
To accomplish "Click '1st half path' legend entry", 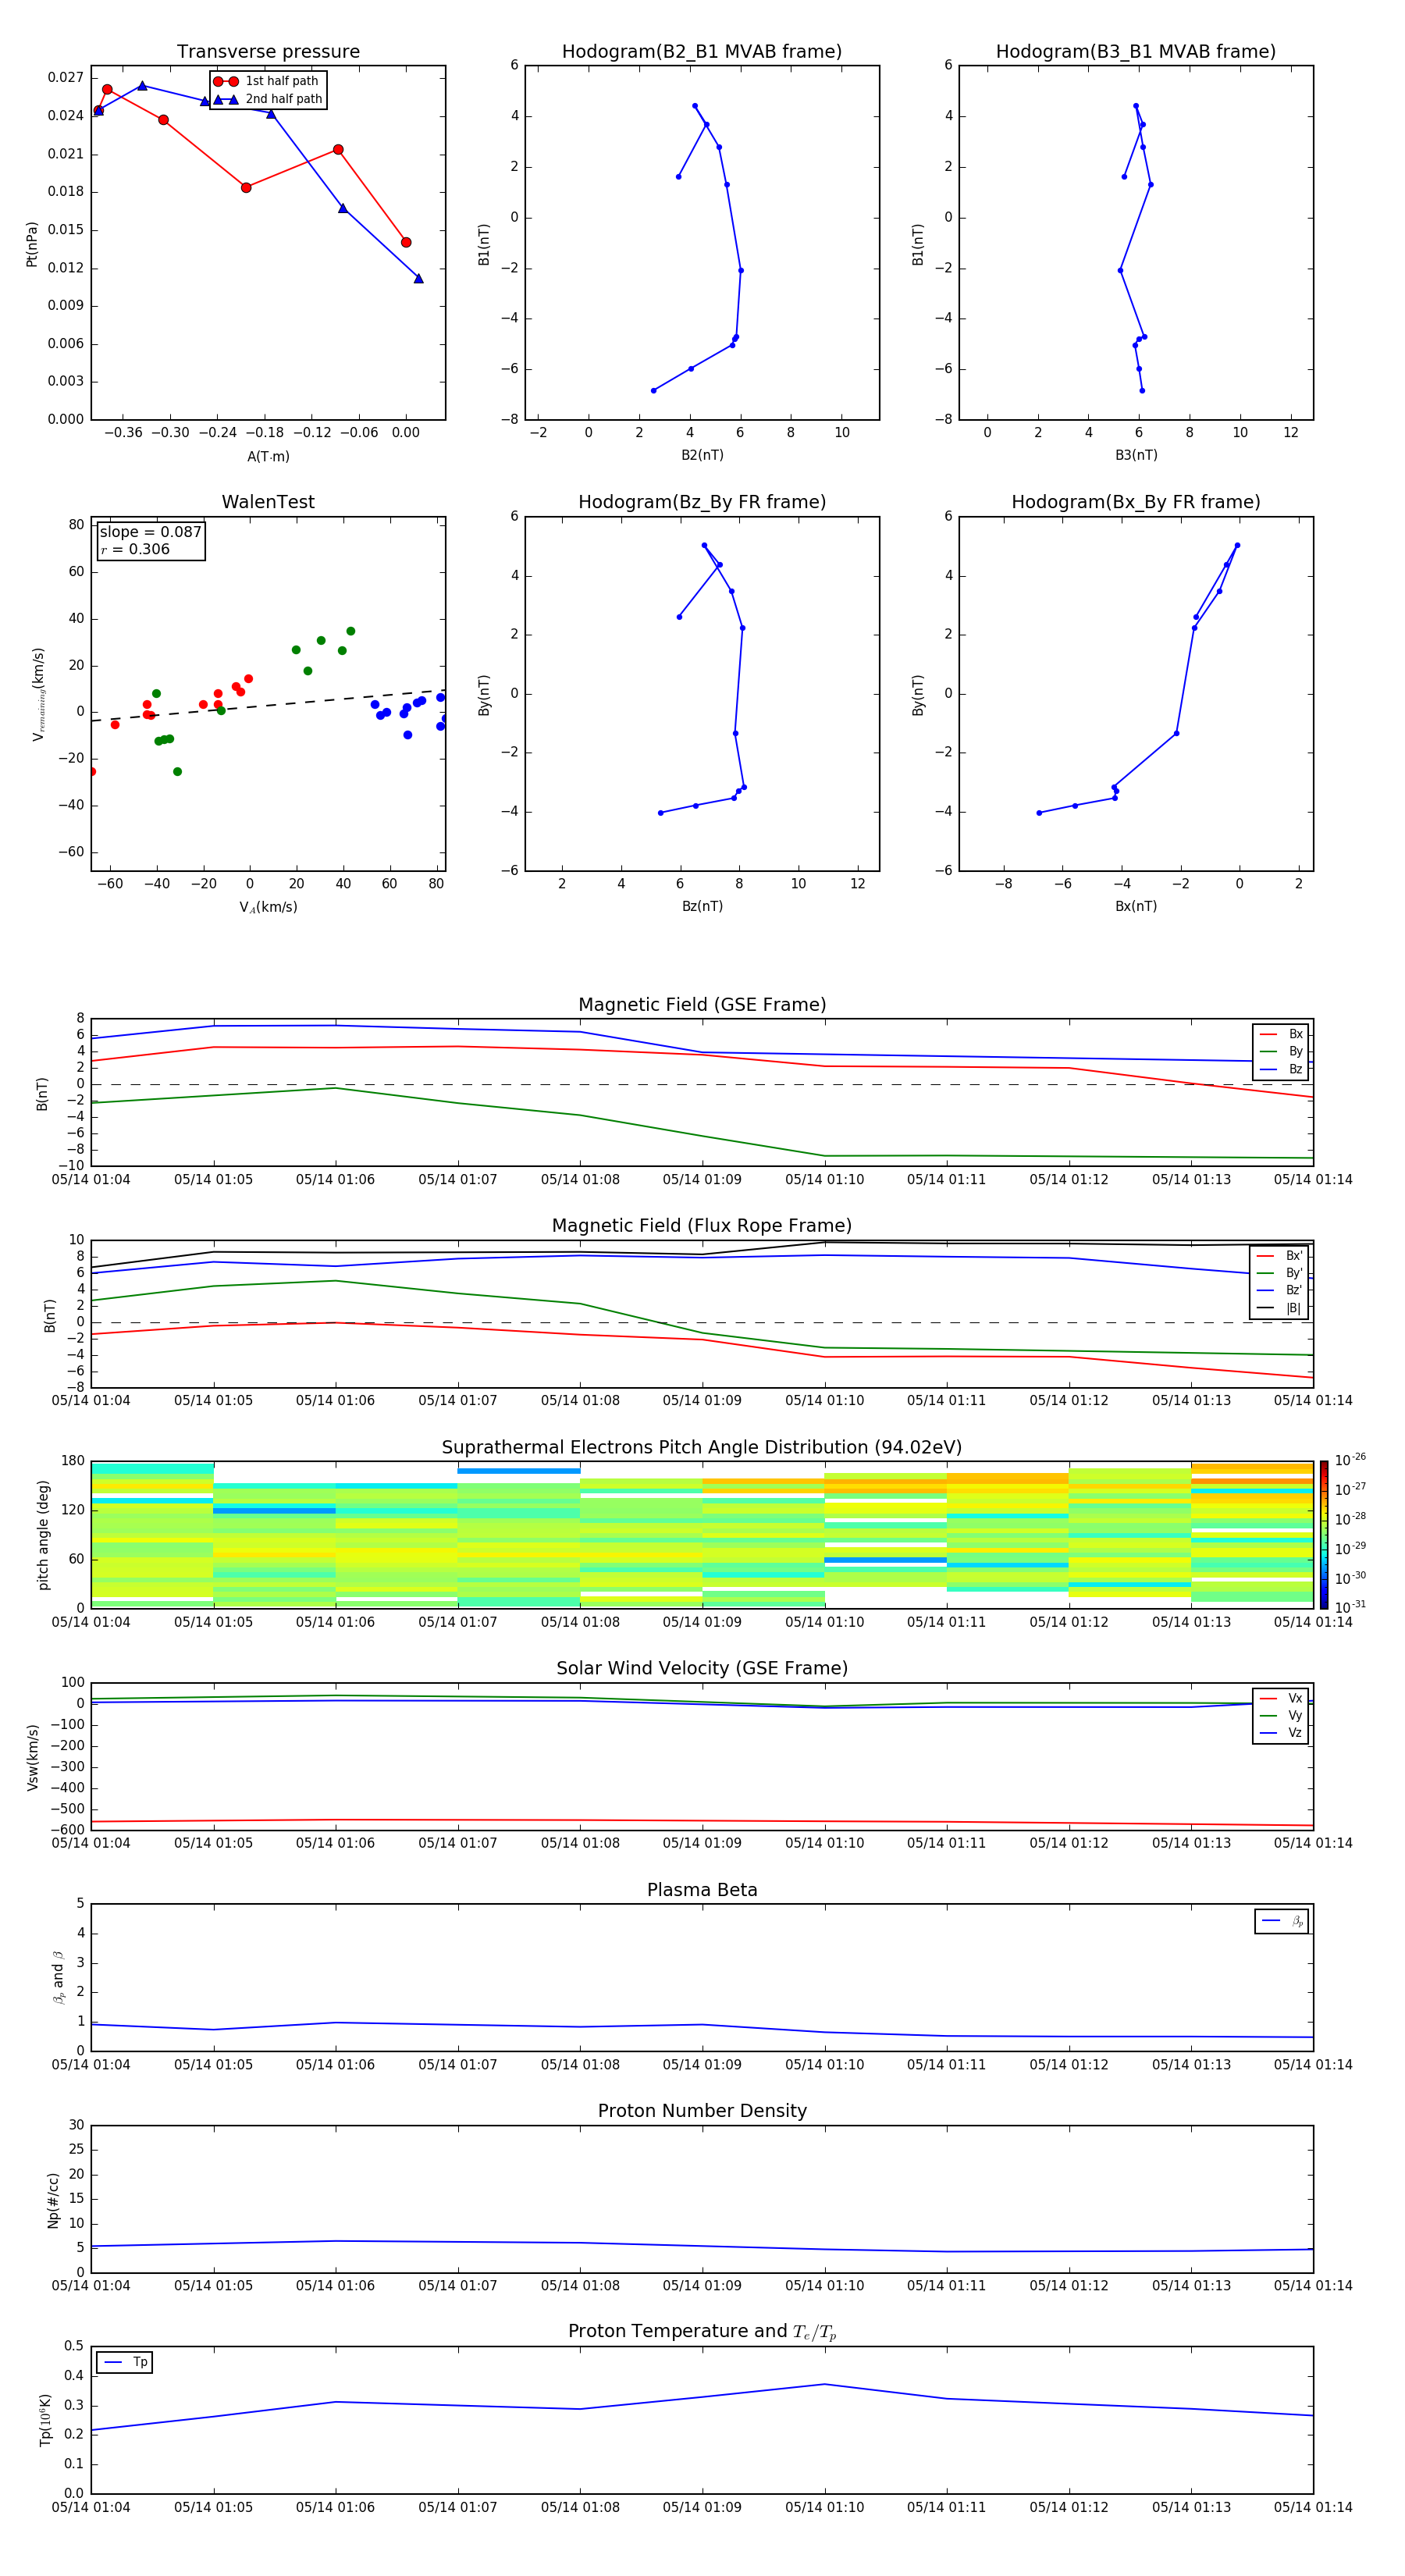I will (x=266, y=81).
